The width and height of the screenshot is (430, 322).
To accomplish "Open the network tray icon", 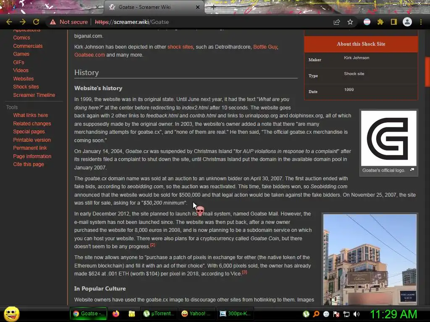I will 346,314.
